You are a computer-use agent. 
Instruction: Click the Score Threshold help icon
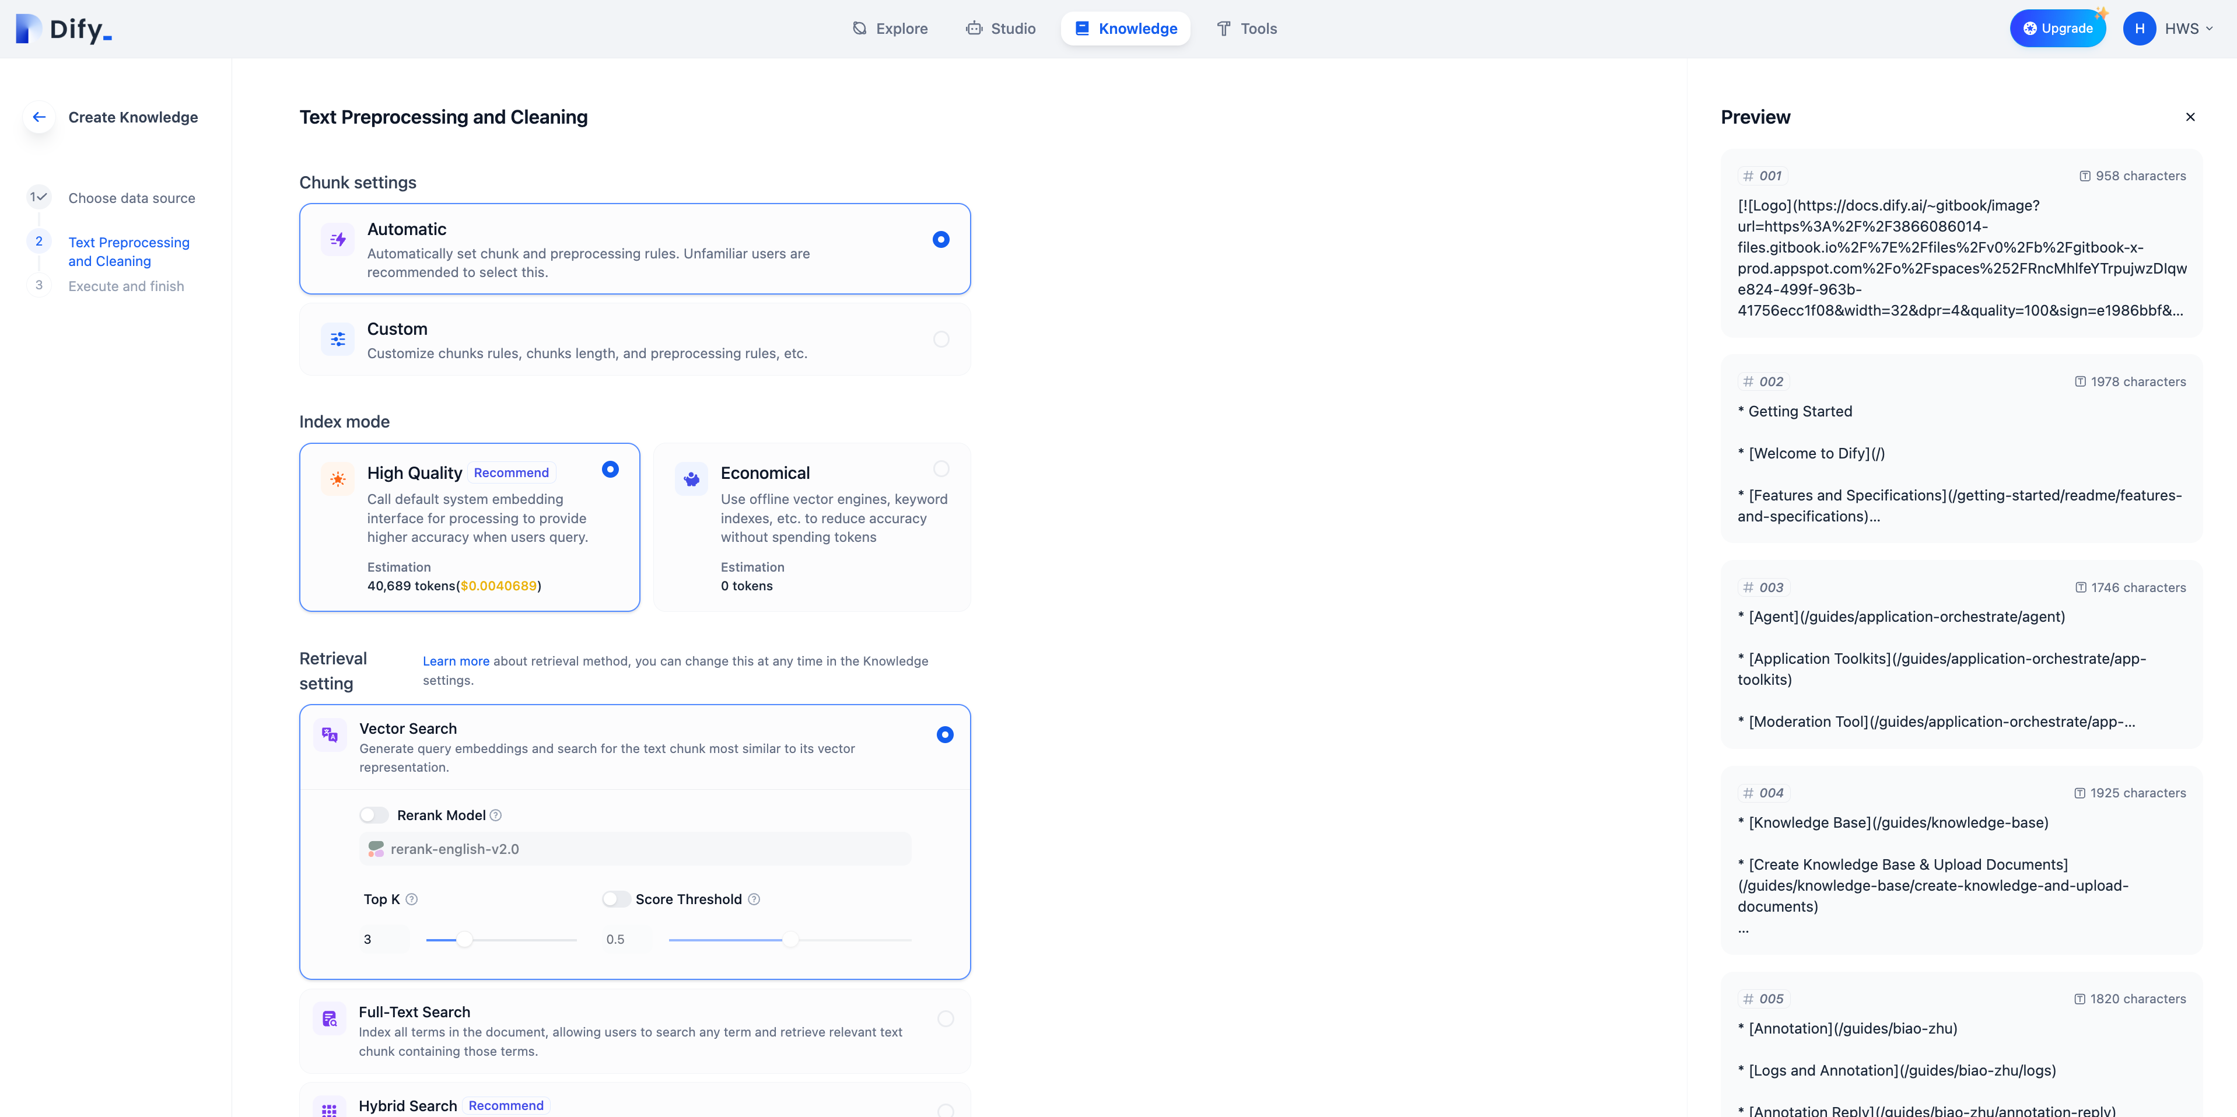pyautogui.click(x=754, y=899)
